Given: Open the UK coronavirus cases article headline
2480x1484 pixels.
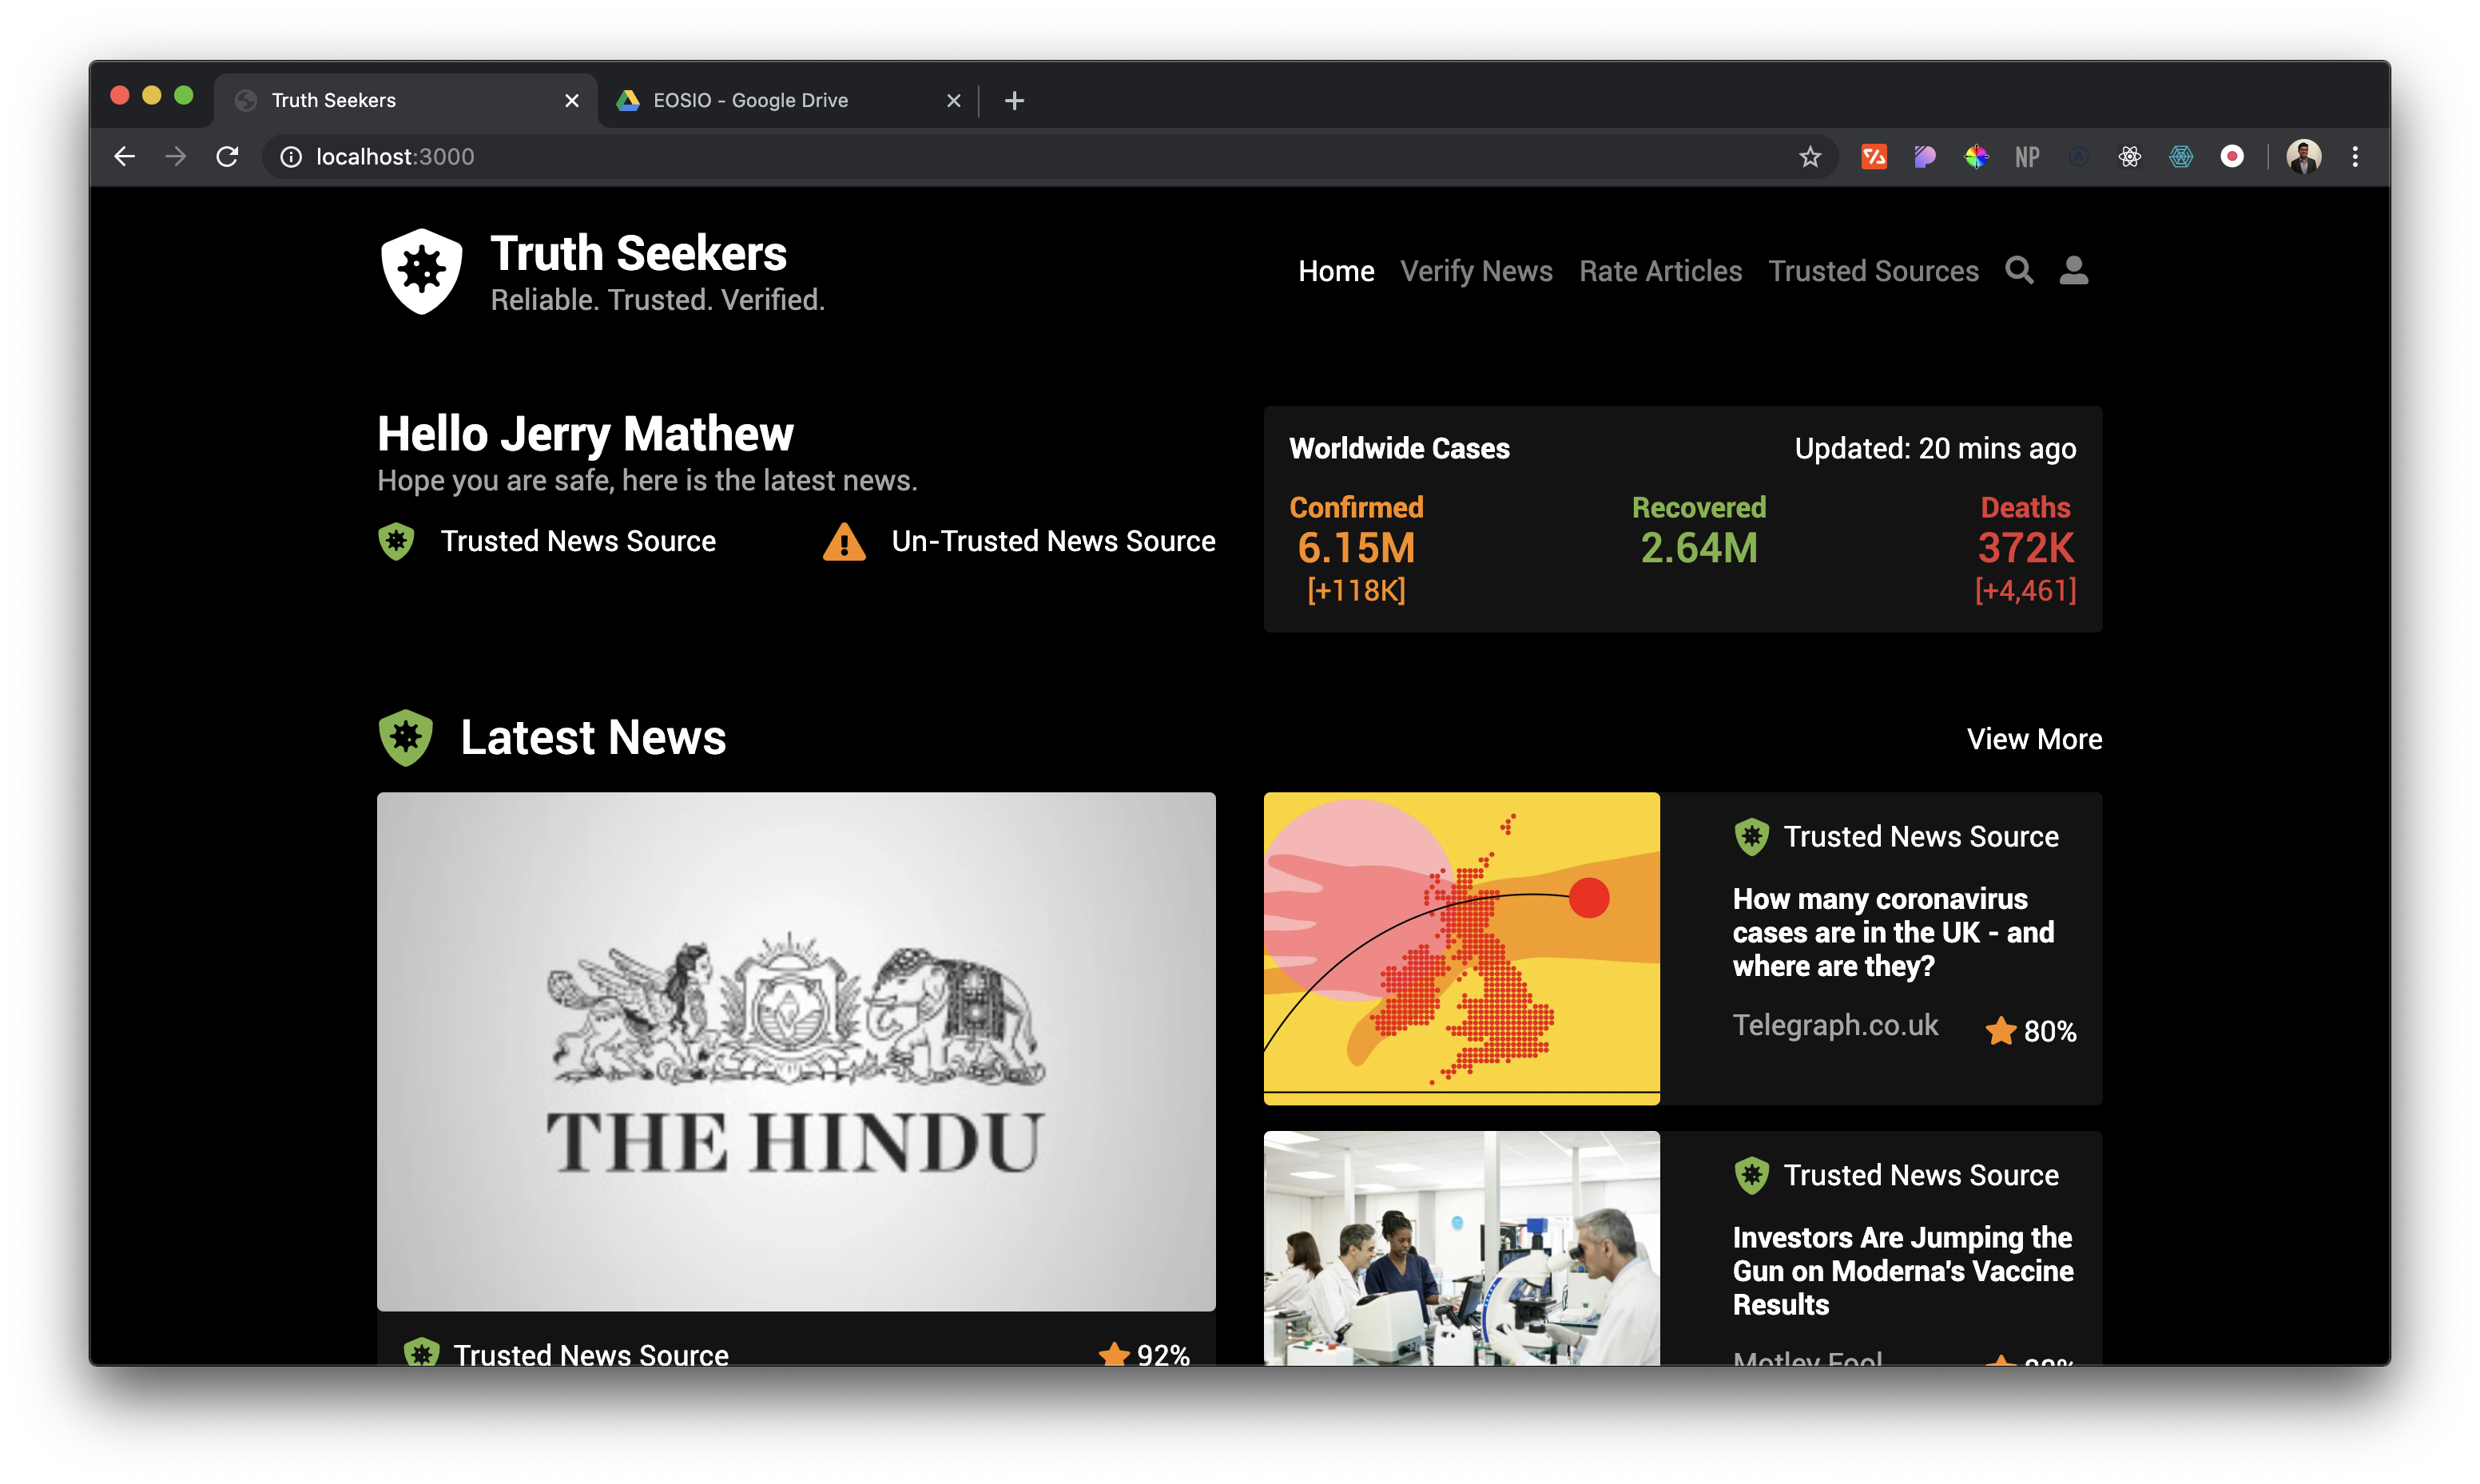Looking at the screenshot, I should 1892,932.
